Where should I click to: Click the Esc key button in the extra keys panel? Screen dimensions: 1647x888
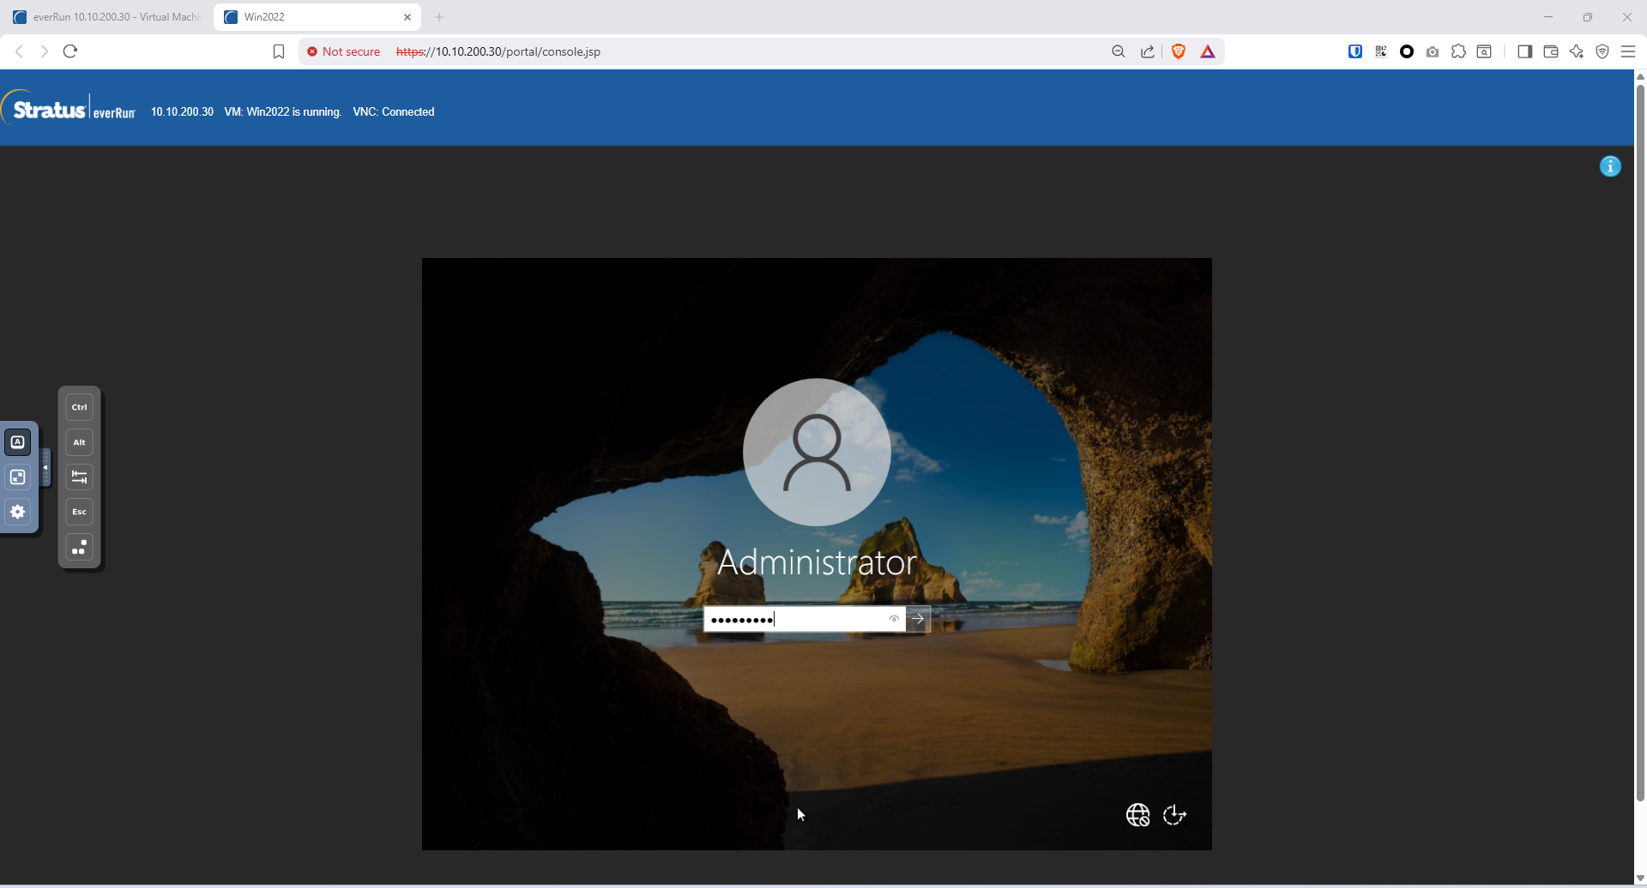(x=79, y=512)
